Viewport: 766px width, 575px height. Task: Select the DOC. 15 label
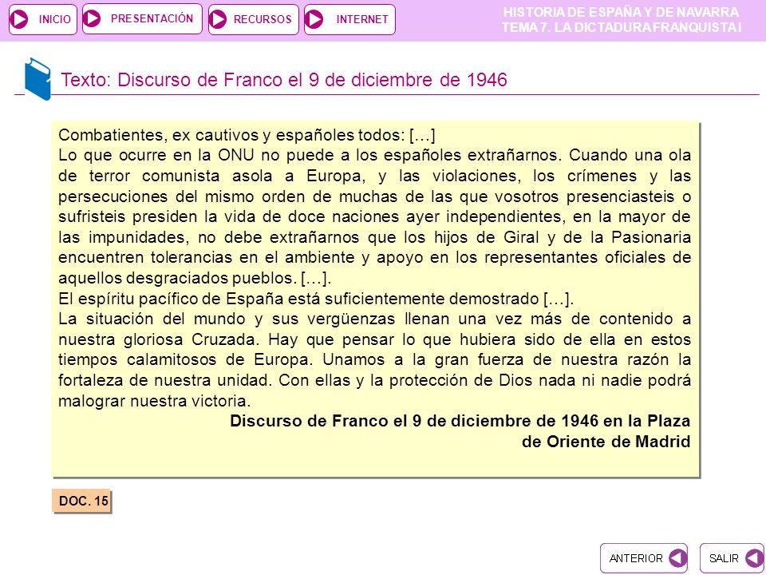82,501
